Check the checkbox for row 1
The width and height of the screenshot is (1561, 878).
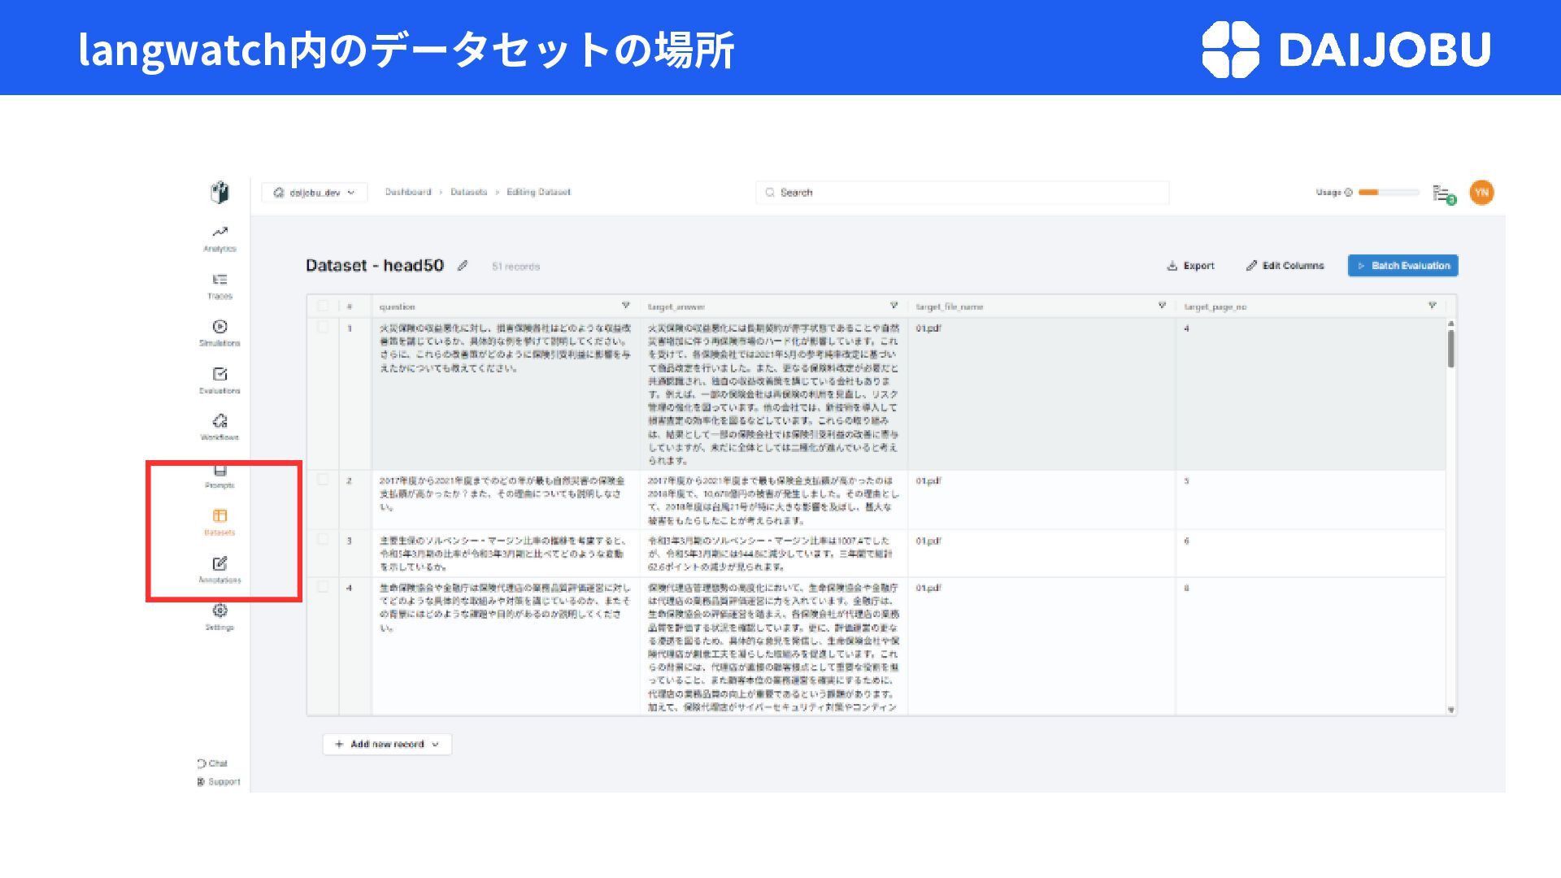coord(323,328)
